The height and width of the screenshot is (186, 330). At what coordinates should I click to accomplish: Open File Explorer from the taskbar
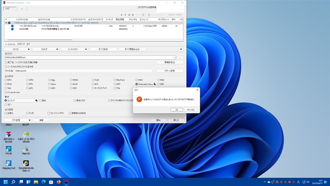pyautogui.click(x=36, y=182)
